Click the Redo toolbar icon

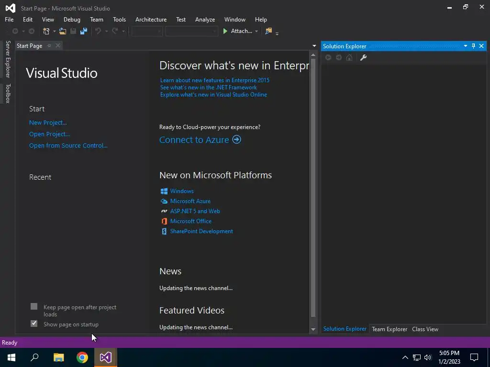tap(115, 31)
